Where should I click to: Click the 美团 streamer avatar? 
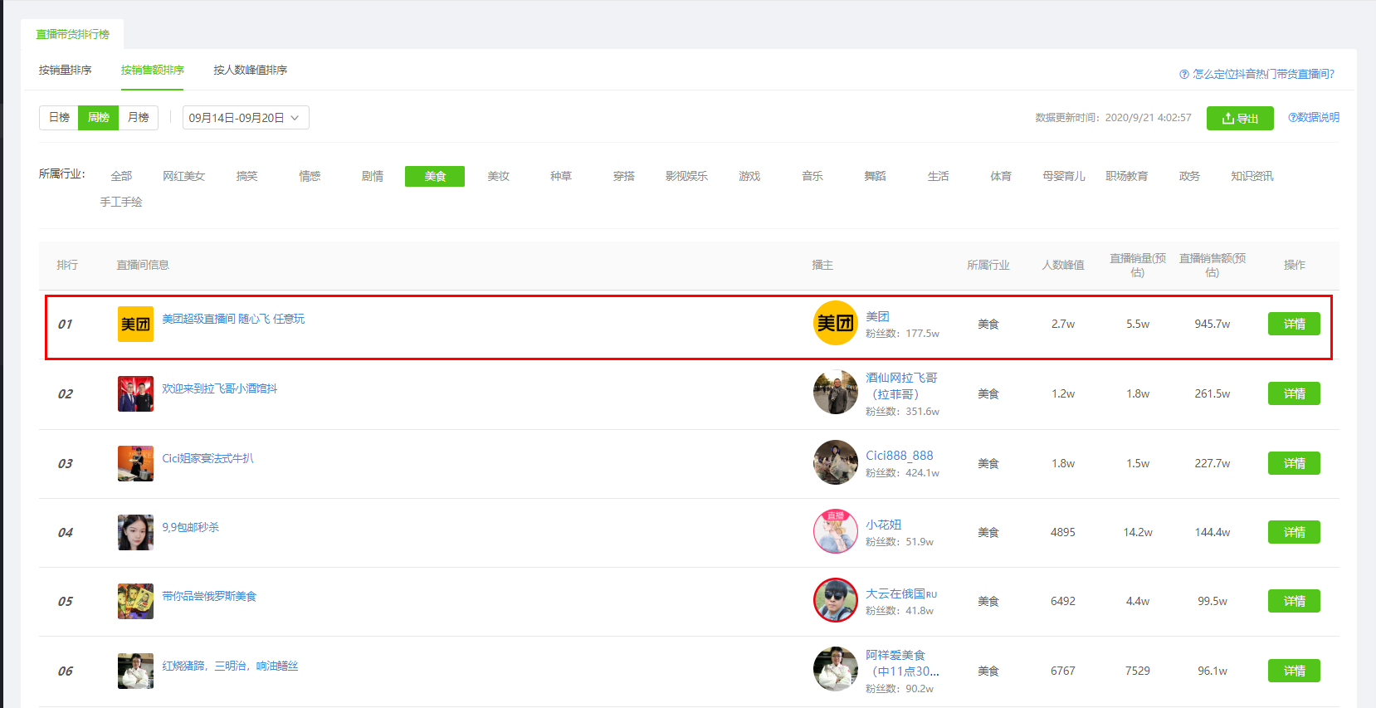pos(835,323)
